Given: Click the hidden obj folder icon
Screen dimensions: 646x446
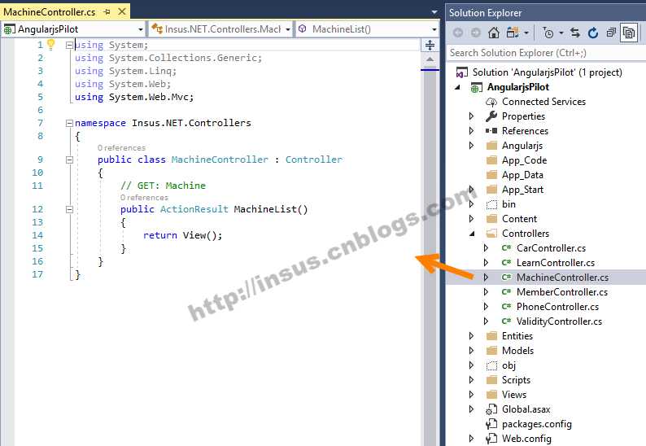Looking at the screenshot, I should pos(491,365).
